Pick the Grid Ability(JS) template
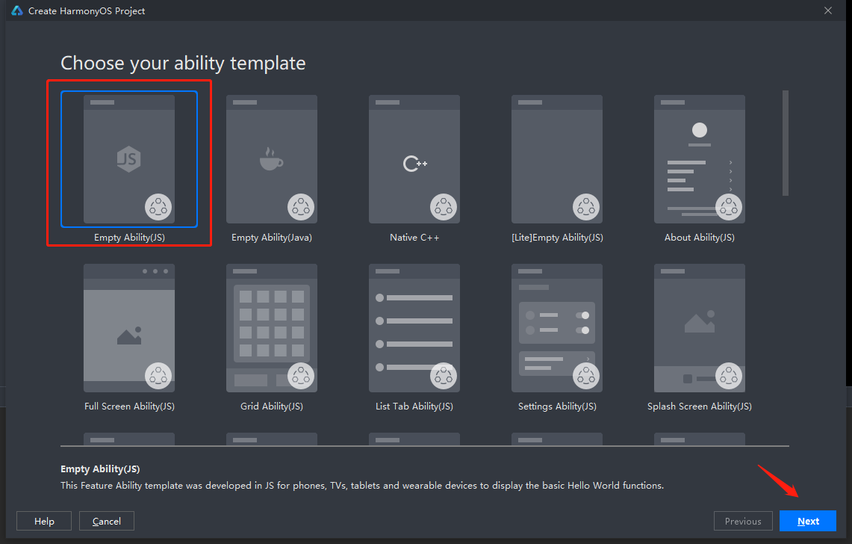 pyautogui.click(x=272, y=328)
